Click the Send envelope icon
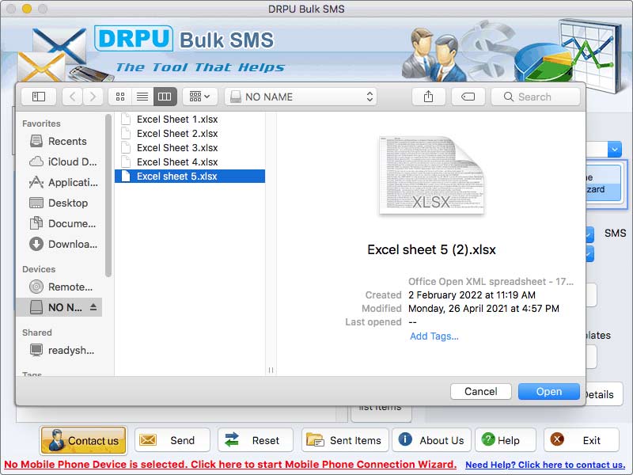633x475 pixels. coord(147,439)
